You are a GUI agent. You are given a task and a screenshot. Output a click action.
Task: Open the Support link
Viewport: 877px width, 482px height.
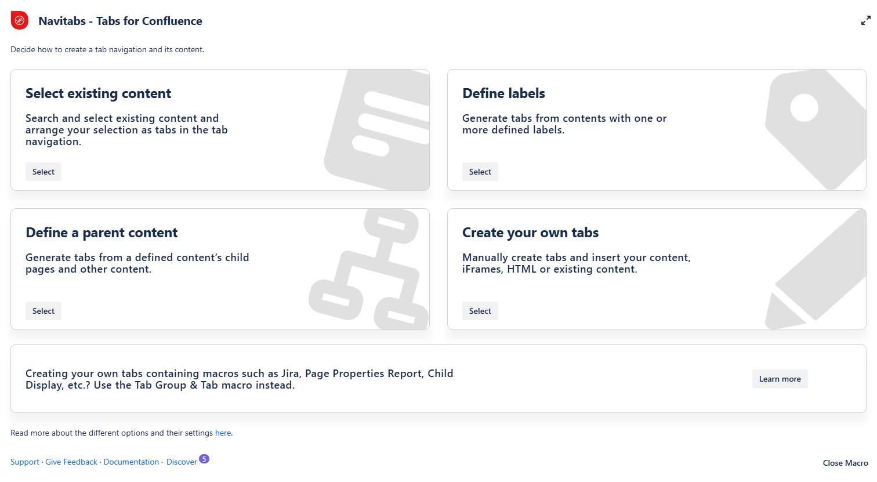(x=25, y=462)
